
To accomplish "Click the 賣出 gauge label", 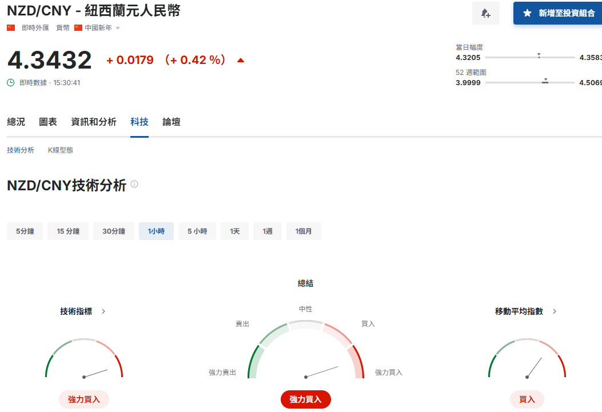I will (242, 324).
